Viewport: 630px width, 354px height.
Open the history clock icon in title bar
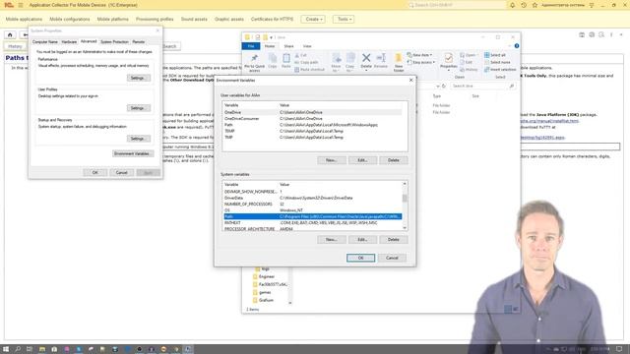[x=524, y=5]
